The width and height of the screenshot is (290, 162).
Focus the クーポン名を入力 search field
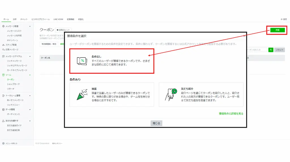pos(257,50)
